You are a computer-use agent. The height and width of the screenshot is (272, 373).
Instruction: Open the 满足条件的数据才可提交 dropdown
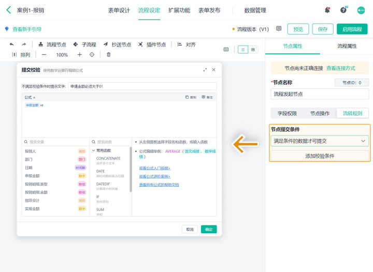click(x=320, y=141)
